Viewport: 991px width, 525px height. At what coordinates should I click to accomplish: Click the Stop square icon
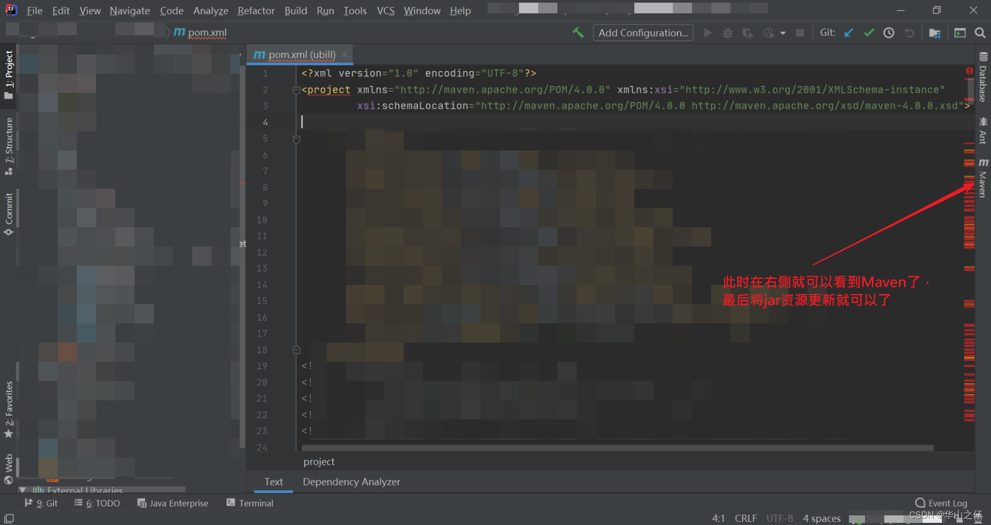click(800, 33)
